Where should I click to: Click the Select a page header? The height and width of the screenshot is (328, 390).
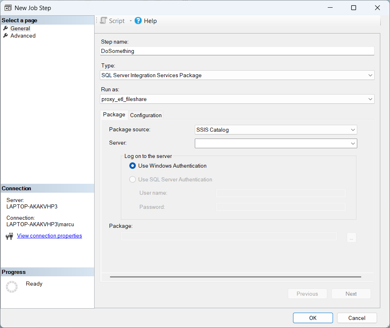(47, 20)
